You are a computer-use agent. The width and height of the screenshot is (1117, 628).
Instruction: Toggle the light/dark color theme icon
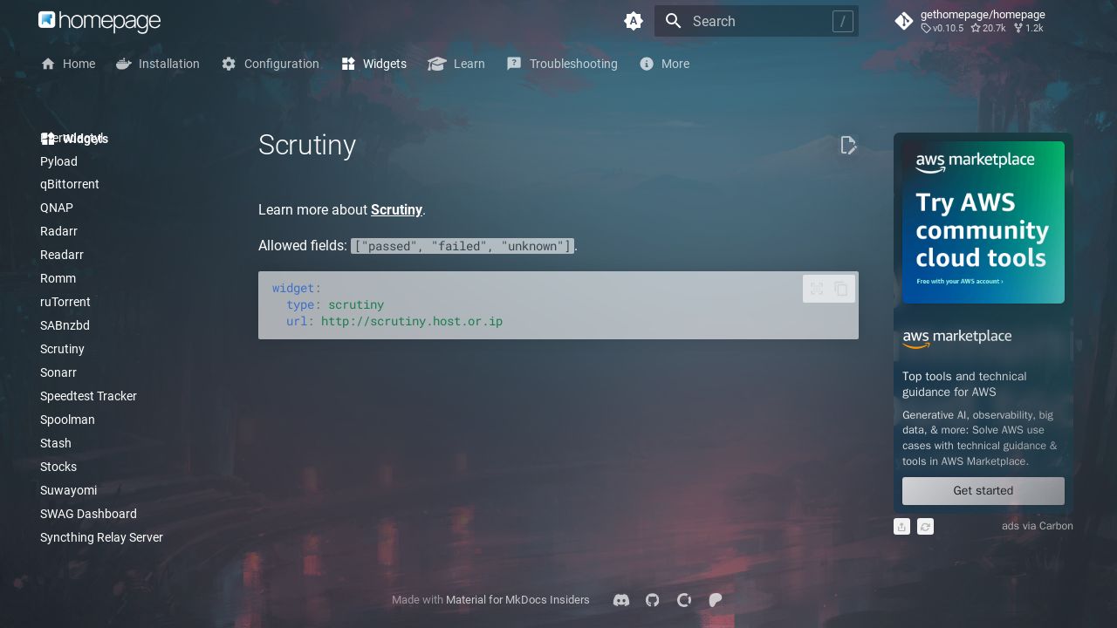pos(634,21)
